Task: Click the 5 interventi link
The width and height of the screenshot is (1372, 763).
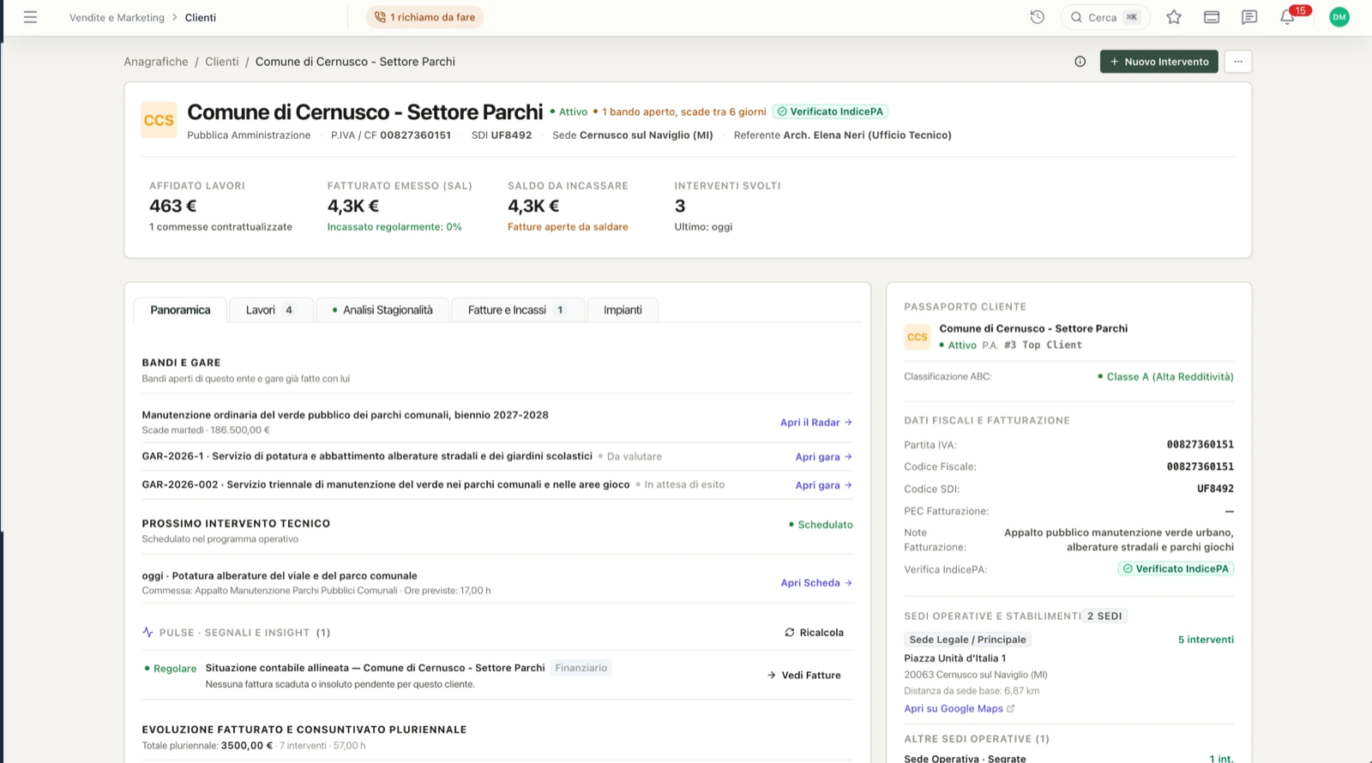Action: 1206,640
